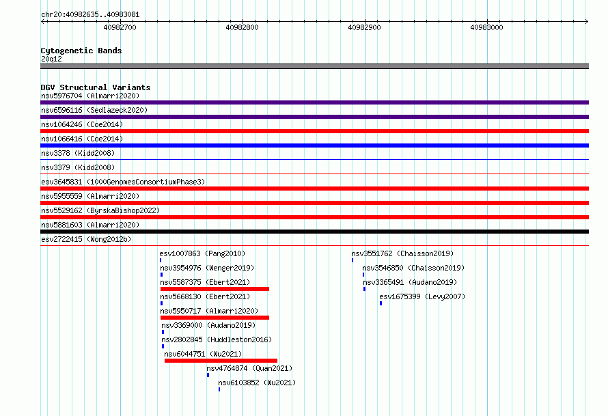Select the red bar under nsv5950717
Screen dimensions: 608x416
click(x=215, y=318)
